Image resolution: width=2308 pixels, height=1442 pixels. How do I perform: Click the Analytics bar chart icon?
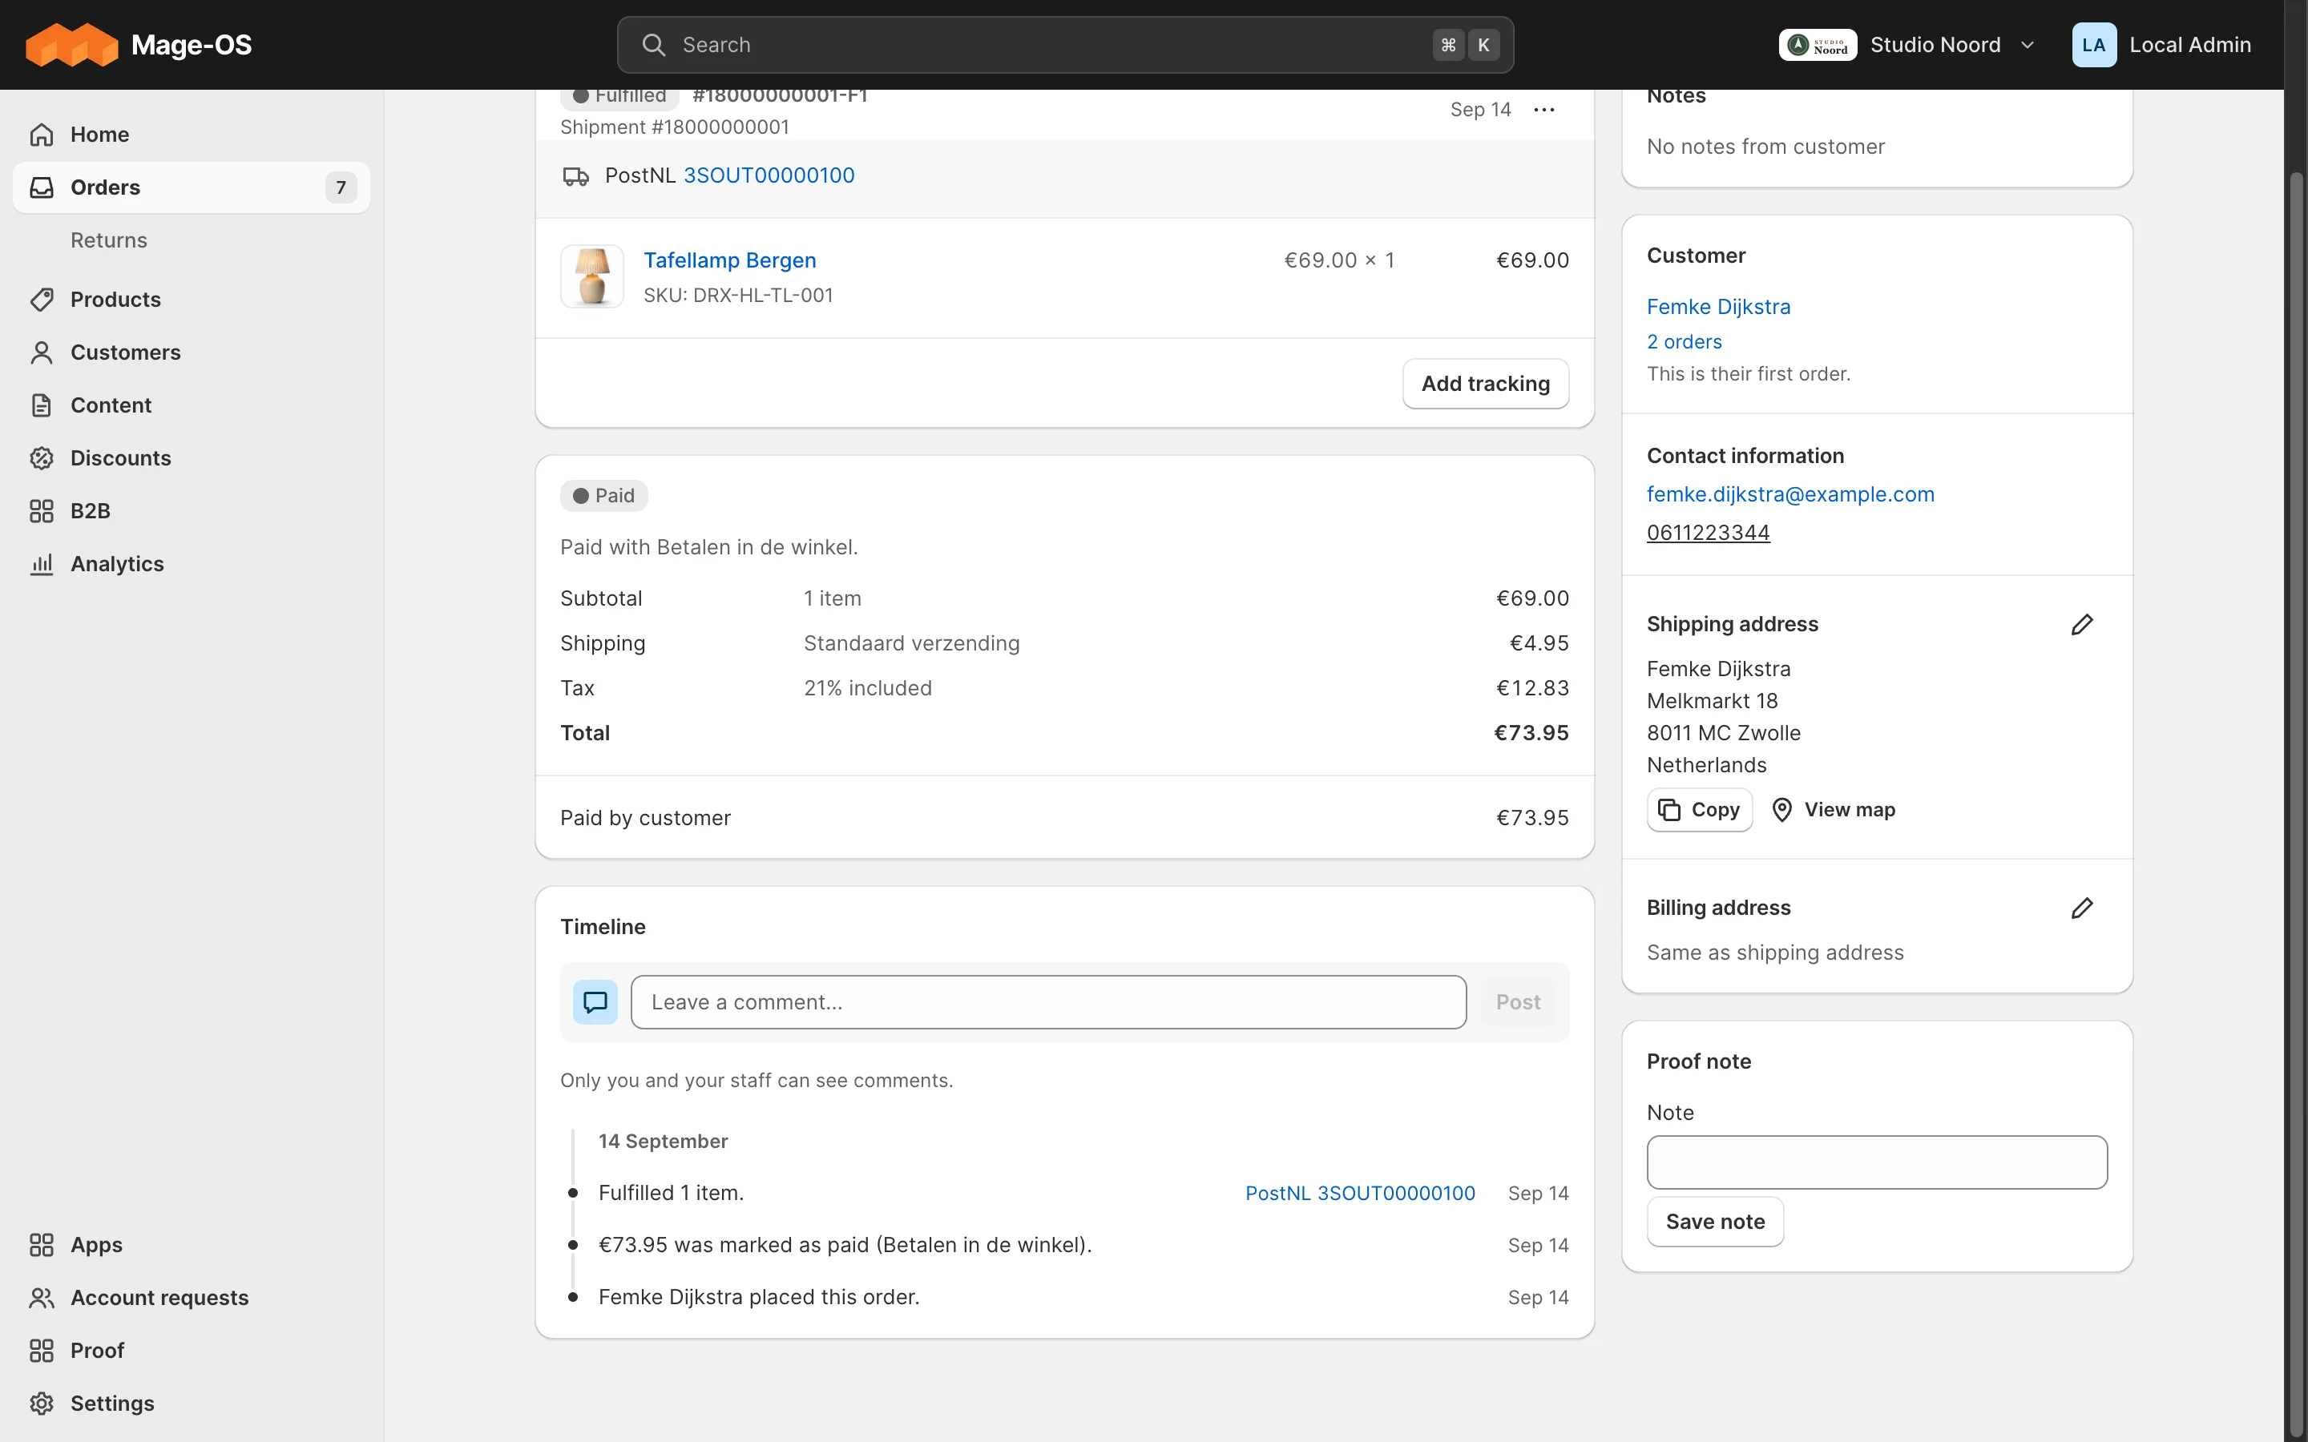41,564
